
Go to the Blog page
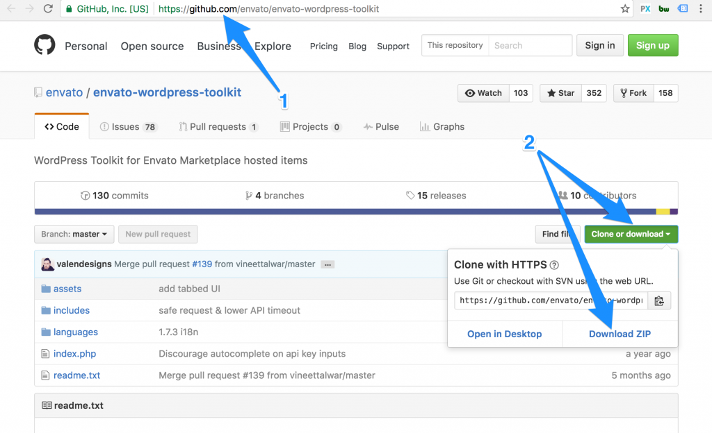tap(357, 46)
